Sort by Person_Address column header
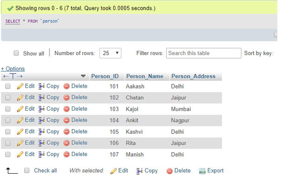The width and height of the screenshot is (281, 175). [194, 76]
